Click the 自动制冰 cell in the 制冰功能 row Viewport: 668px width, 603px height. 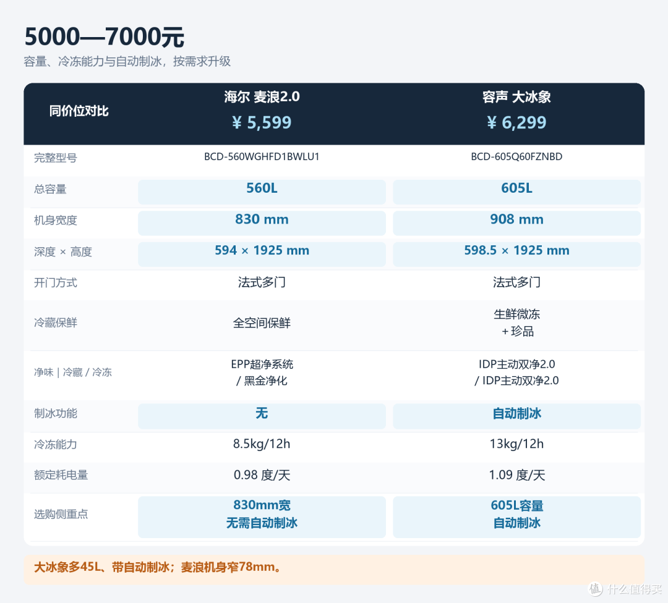point(516,416)
